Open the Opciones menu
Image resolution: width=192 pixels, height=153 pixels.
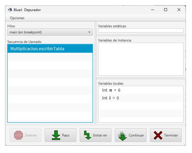pos(17,18)
